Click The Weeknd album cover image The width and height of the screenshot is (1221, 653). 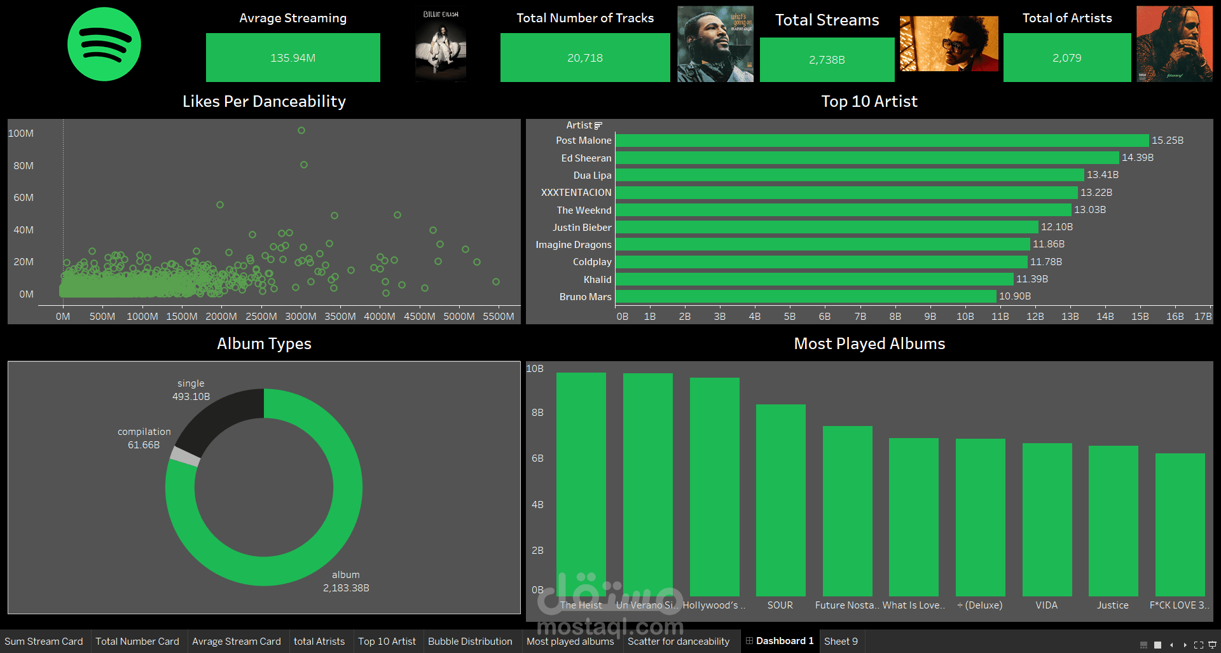949,44
